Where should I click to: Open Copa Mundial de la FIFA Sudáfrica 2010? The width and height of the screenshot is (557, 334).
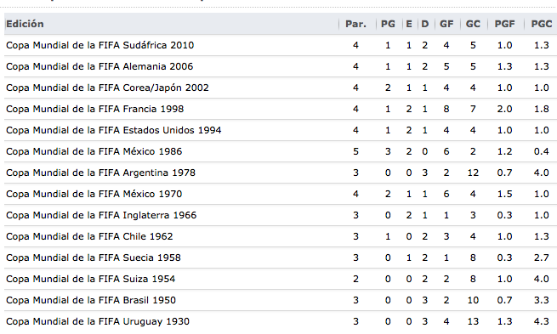(99, 45)
